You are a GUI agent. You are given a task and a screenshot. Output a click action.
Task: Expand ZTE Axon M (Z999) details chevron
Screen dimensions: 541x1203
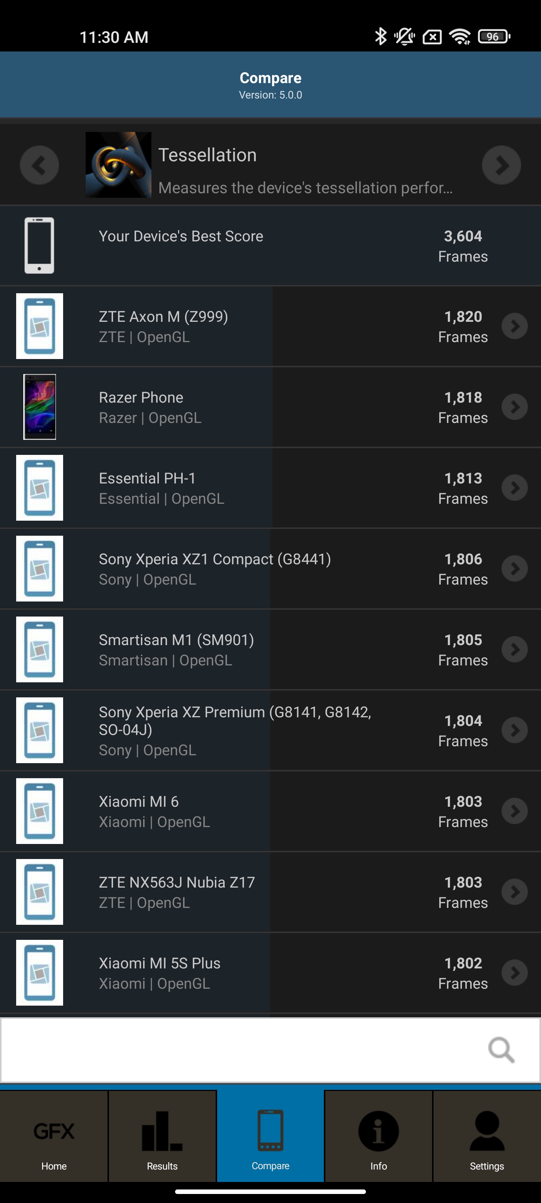(x=514, y=326)
